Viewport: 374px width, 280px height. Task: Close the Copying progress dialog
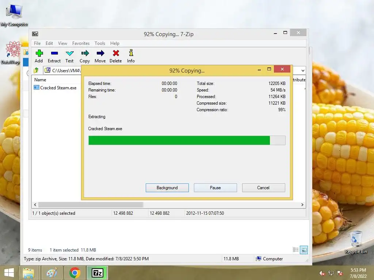pyautogui.click(x=282, y=69)
